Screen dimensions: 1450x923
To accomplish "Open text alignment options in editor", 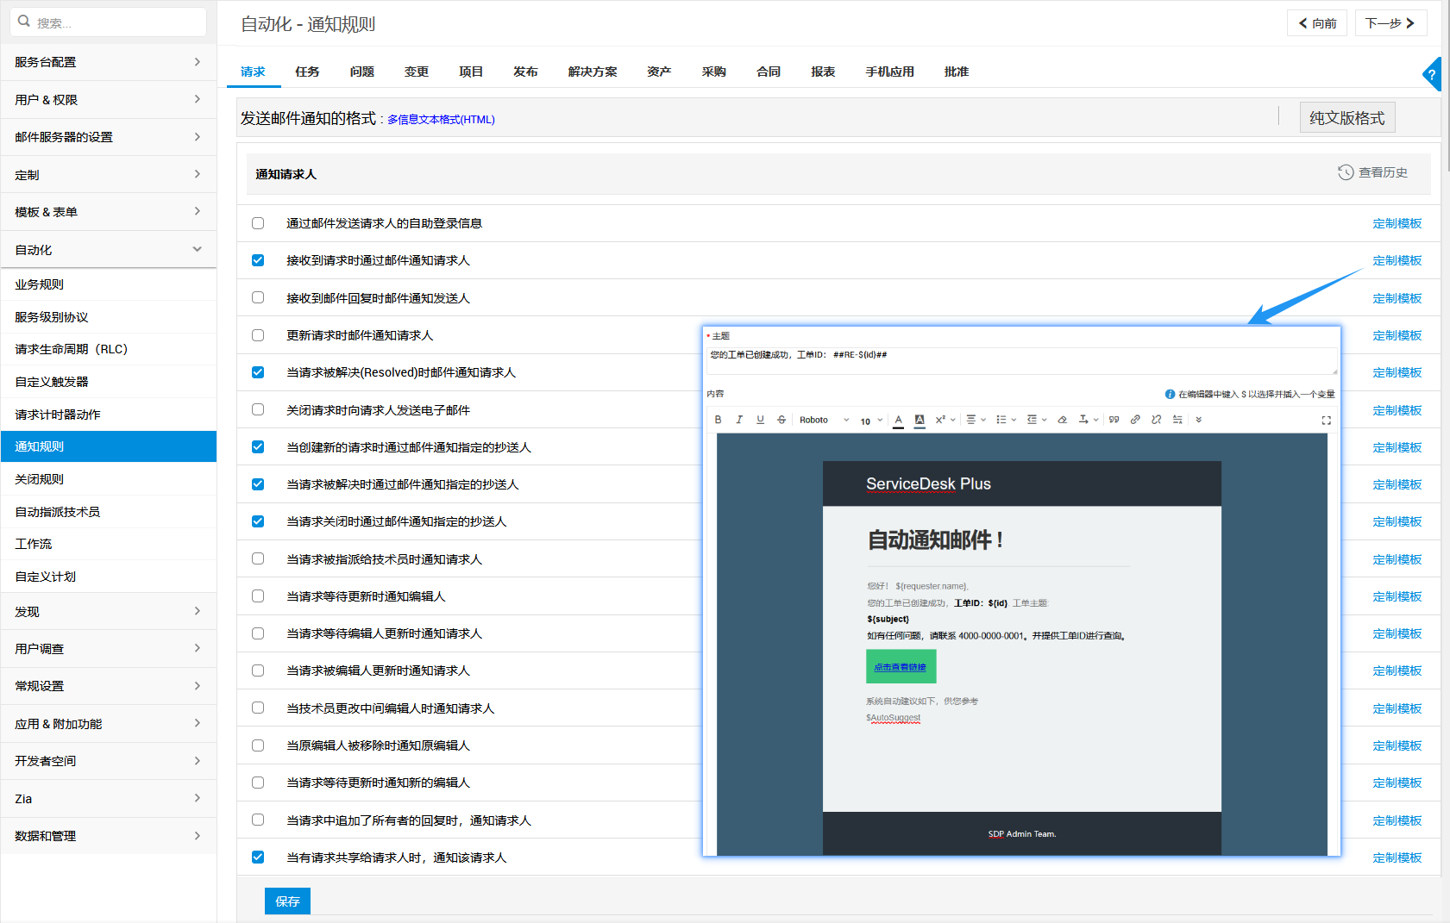I will click(976, 420).
